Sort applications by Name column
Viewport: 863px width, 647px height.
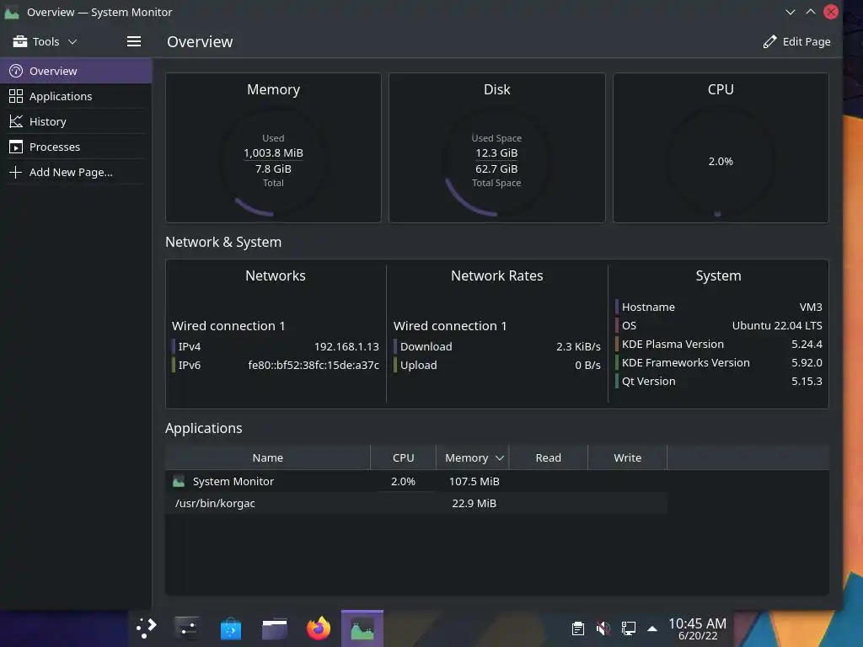267,457
